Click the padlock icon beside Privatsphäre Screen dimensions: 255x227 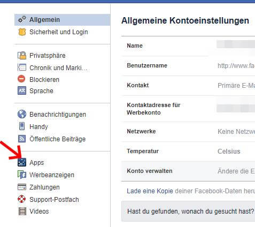(22, 55)
